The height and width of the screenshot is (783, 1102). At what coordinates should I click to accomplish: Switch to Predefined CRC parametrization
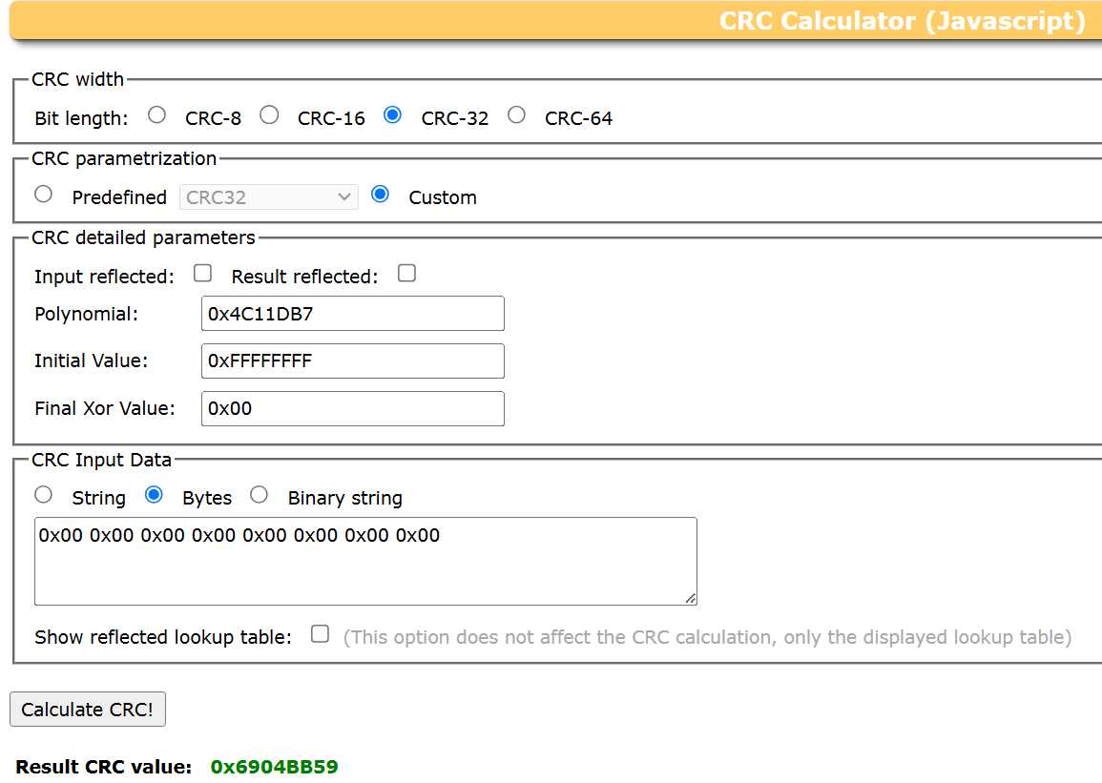pos(43,195)
